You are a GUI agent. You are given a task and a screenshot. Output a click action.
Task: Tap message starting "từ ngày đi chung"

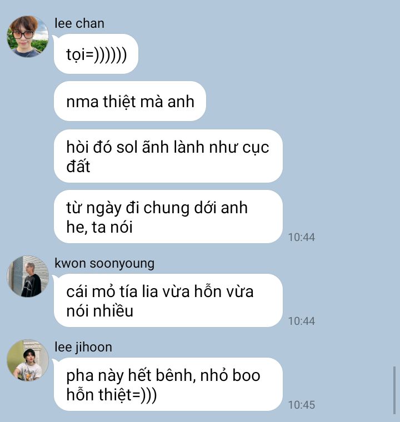coord(168,217)
